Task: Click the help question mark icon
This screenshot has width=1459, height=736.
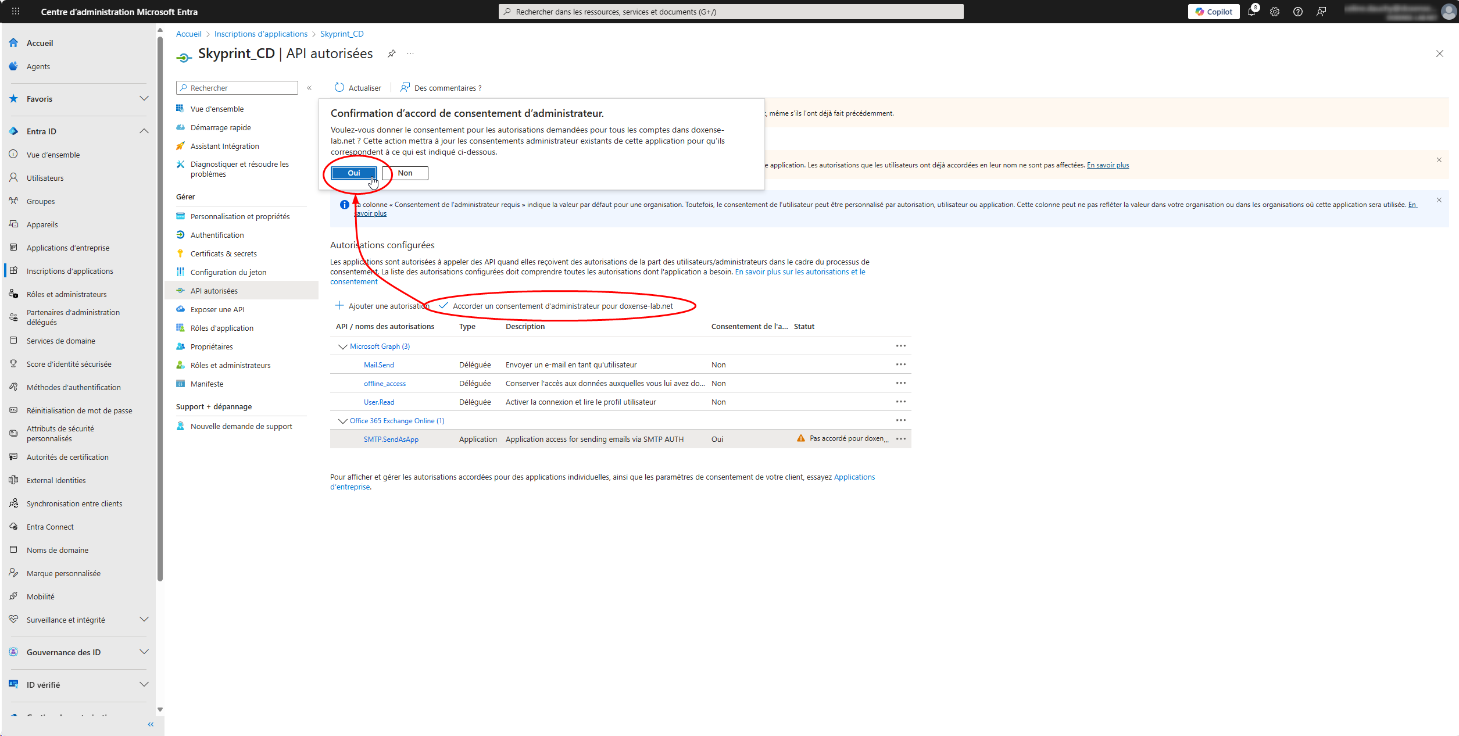Action: tap(1298, 12)
